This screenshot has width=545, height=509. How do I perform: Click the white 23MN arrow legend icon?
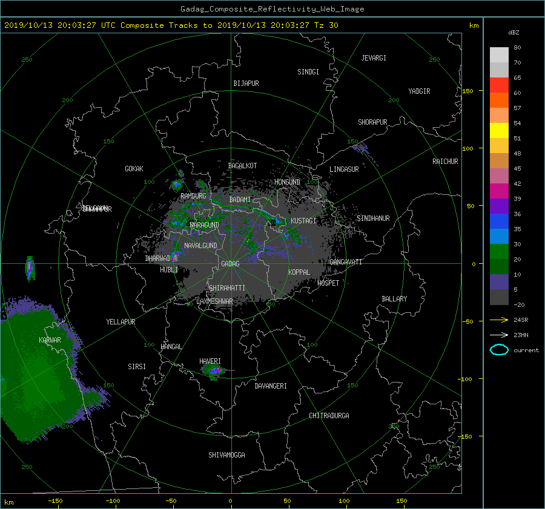click(499, 335)
